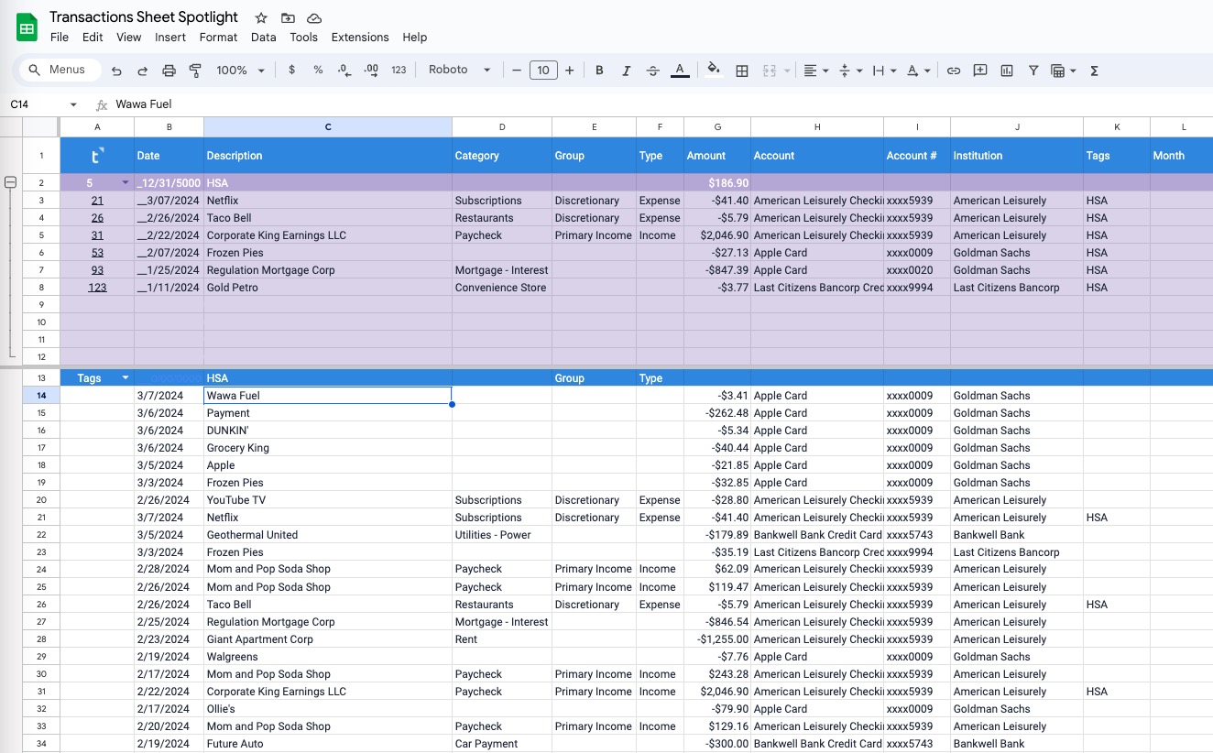Viewport: 1213px width, 753px height.
Task: Open the vertical align dropdown
Action: [x=849, y=71]
